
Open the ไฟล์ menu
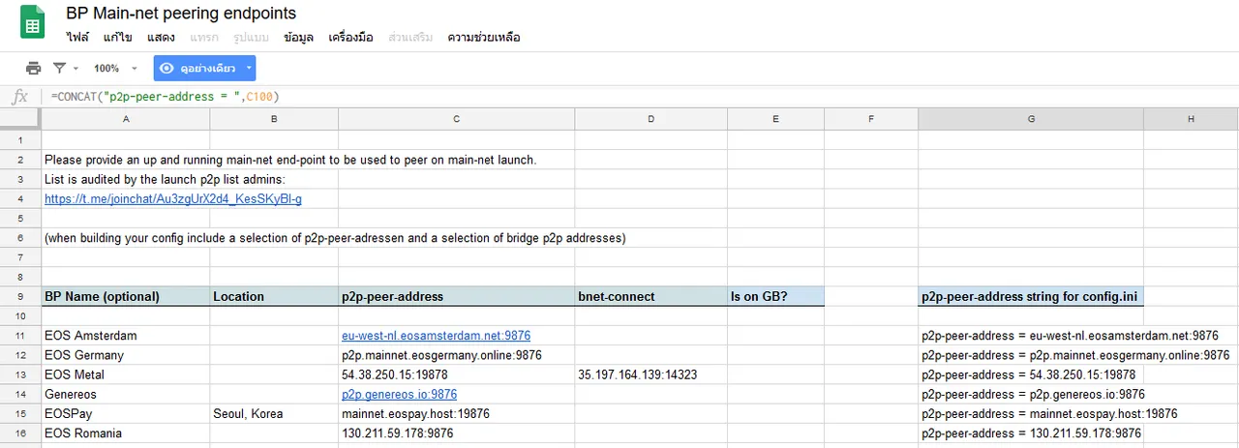coord(77,38)
